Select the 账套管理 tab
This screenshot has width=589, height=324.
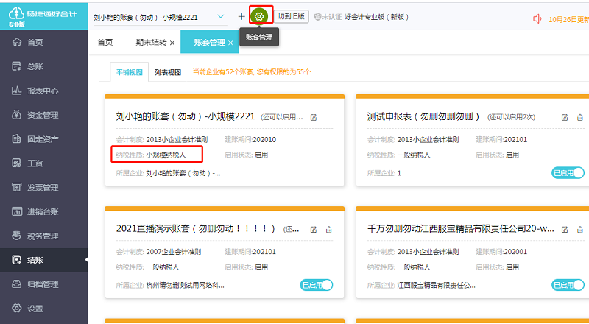209,43
